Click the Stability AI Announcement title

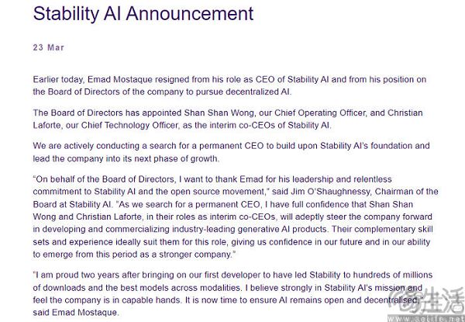[x=143, y=14]
